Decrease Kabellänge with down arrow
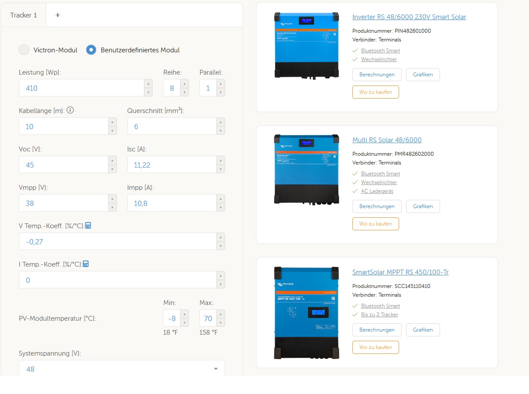The height and width of the screenshot is (394, 529). tap(113, 130)
